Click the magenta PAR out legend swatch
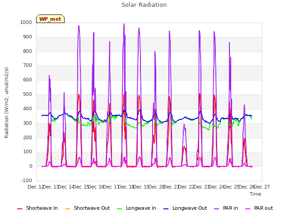Screen dimensions: 289x217 coord(248,209)
